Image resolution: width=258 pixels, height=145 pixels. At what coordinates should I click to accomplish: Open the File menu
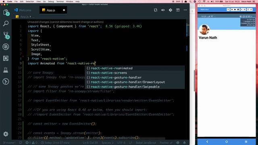pyautogui.click(x=16, y=1)
